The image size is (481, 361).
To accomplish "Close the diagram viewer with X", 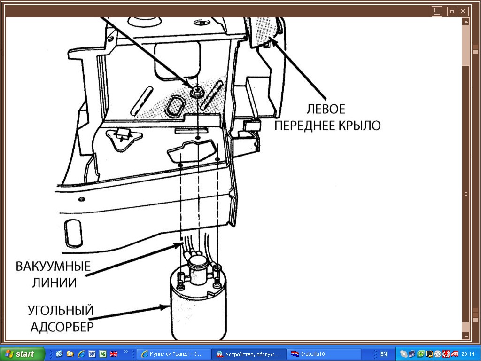I will (x=464, y=11).
